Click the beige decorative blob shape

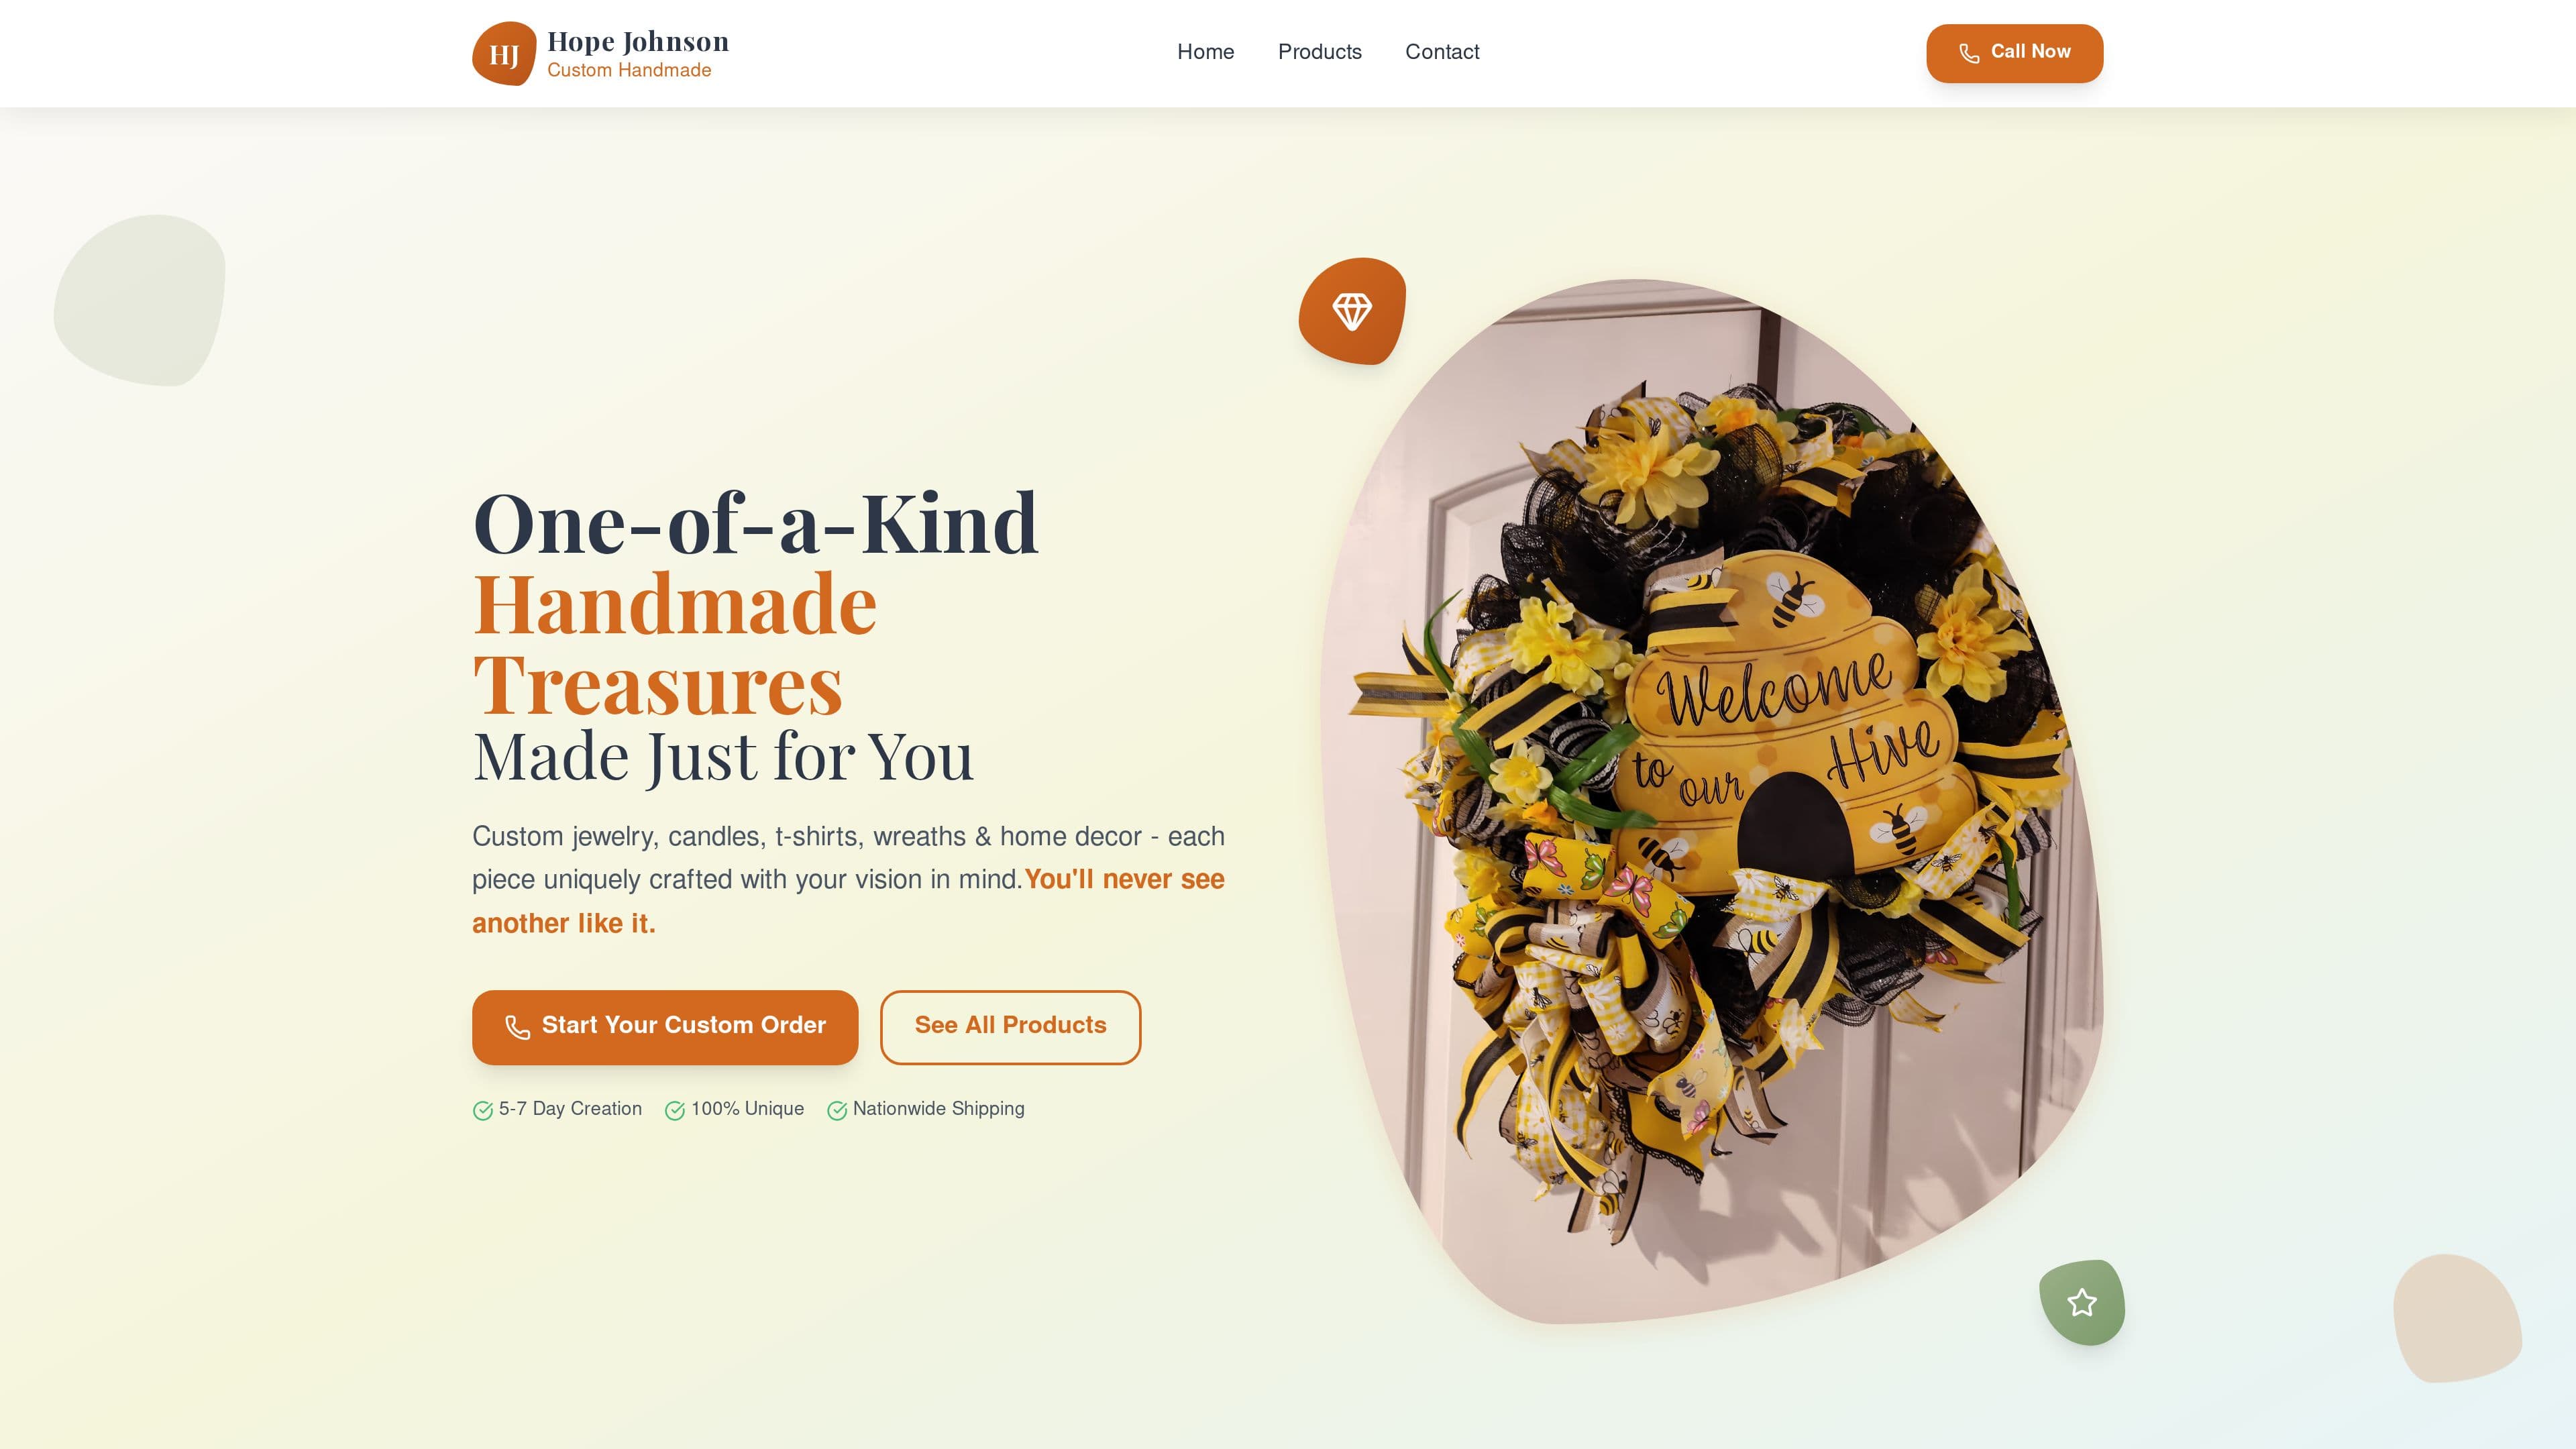2457,1318
